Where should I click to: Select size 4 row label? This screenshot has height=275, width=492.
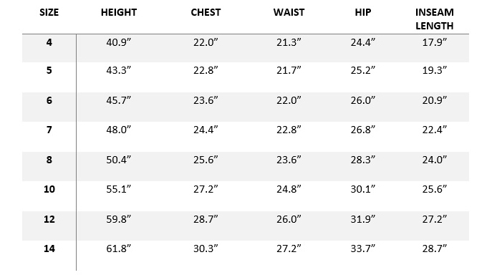pos(49,42)
